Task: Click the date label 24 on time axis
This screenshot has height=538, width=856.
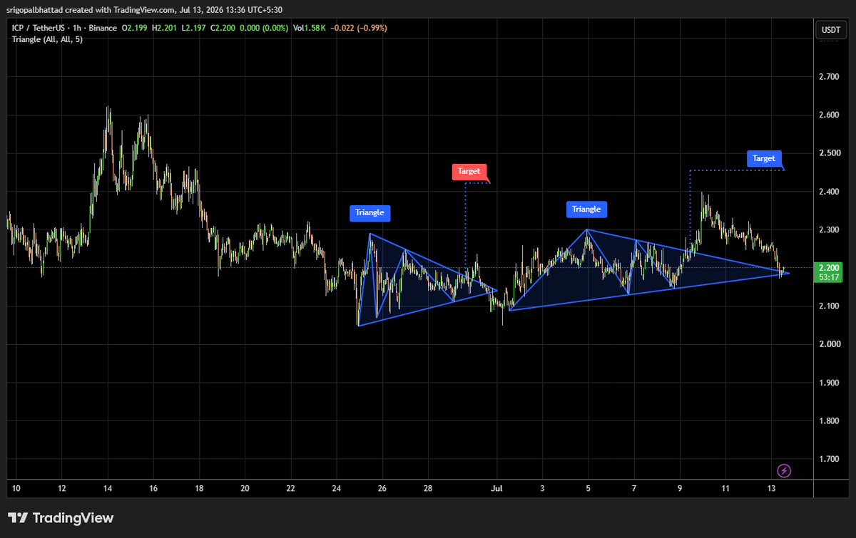Action: coord(337,489)
